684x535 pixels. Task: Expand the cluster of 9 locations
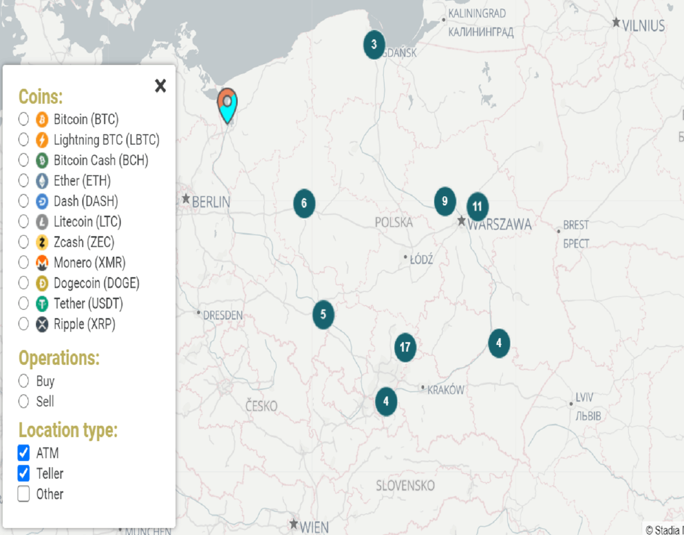(445, 201)
